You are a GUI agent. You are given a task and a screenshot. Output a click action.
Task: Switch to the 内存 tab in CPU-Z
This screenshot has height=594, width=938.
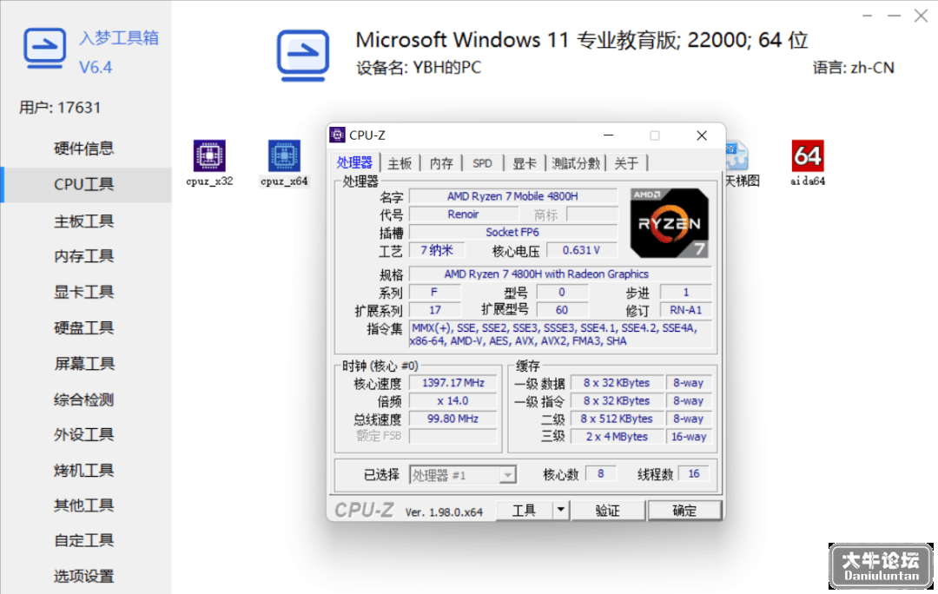pyautogui.click(x=441, y=163)
